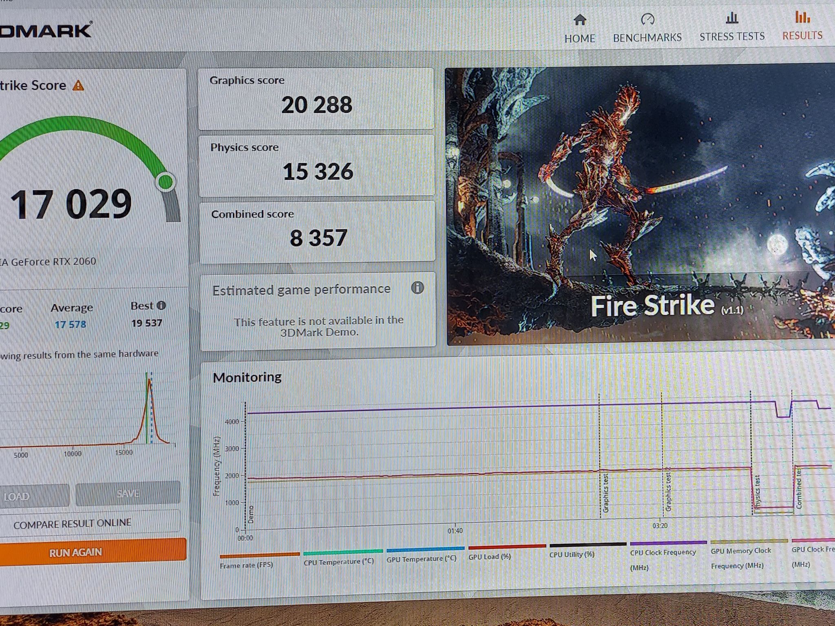835x626 pixels.
Task: Click the Fire Strike benchmark image
Action: 640,204
